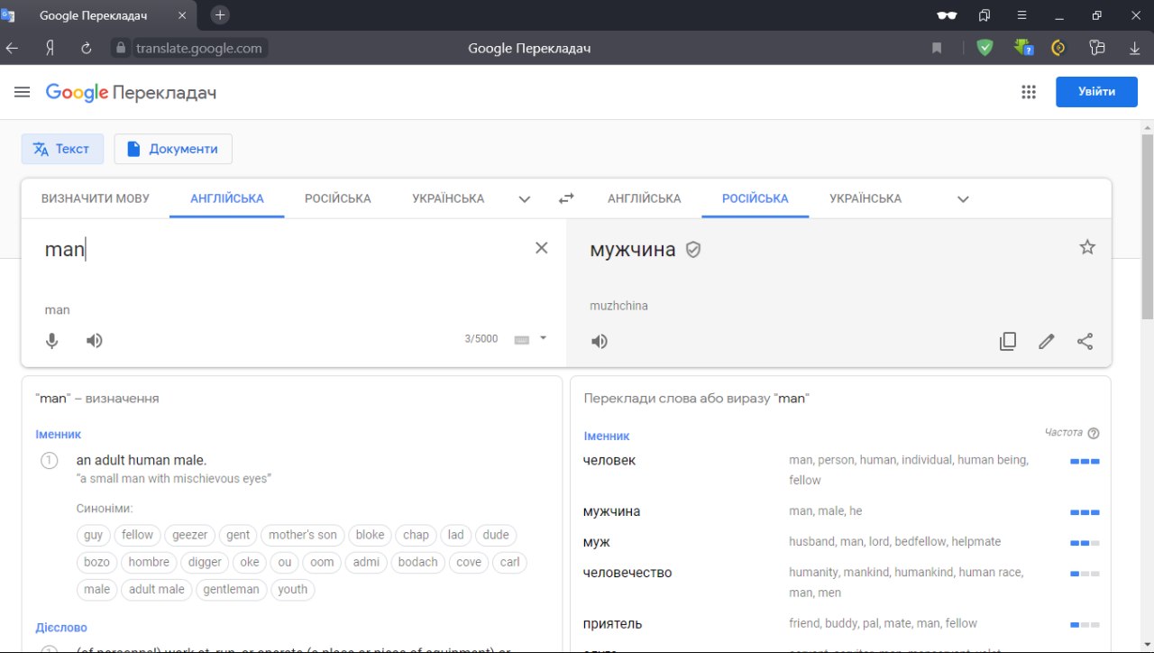The height and width of the screenshot is (653, 1154).
Task: Click the synonym chip "gentleman"
Action: [231, 589]
